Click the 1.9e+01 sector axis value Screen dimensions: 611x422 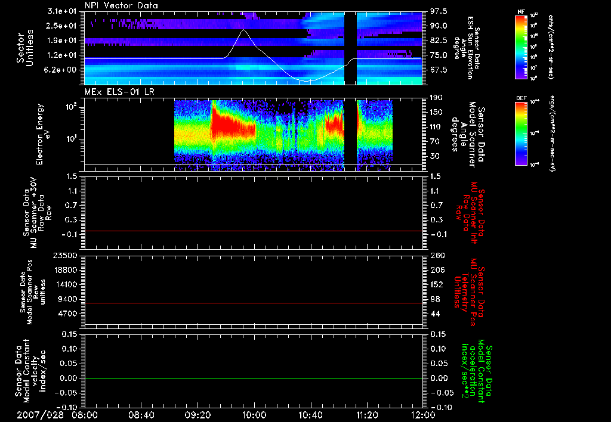coord(61,41)
